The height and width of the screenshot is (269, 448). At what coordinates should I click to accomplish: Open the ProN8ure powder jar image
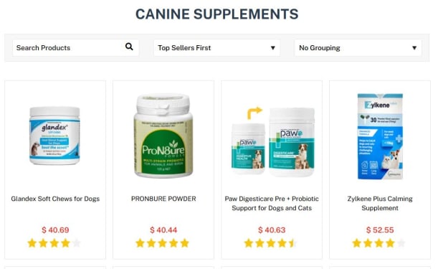[163, 136]
